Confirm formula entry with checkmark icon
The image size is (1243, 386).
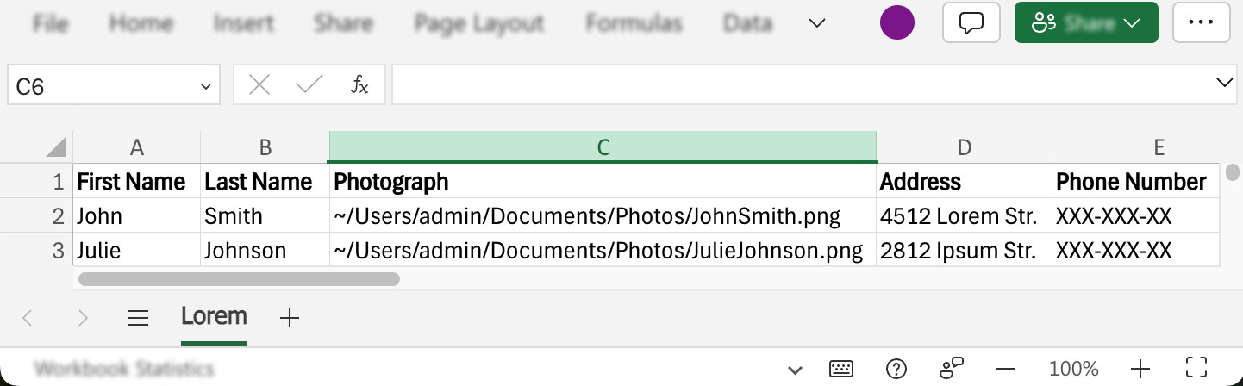(309, 84)
